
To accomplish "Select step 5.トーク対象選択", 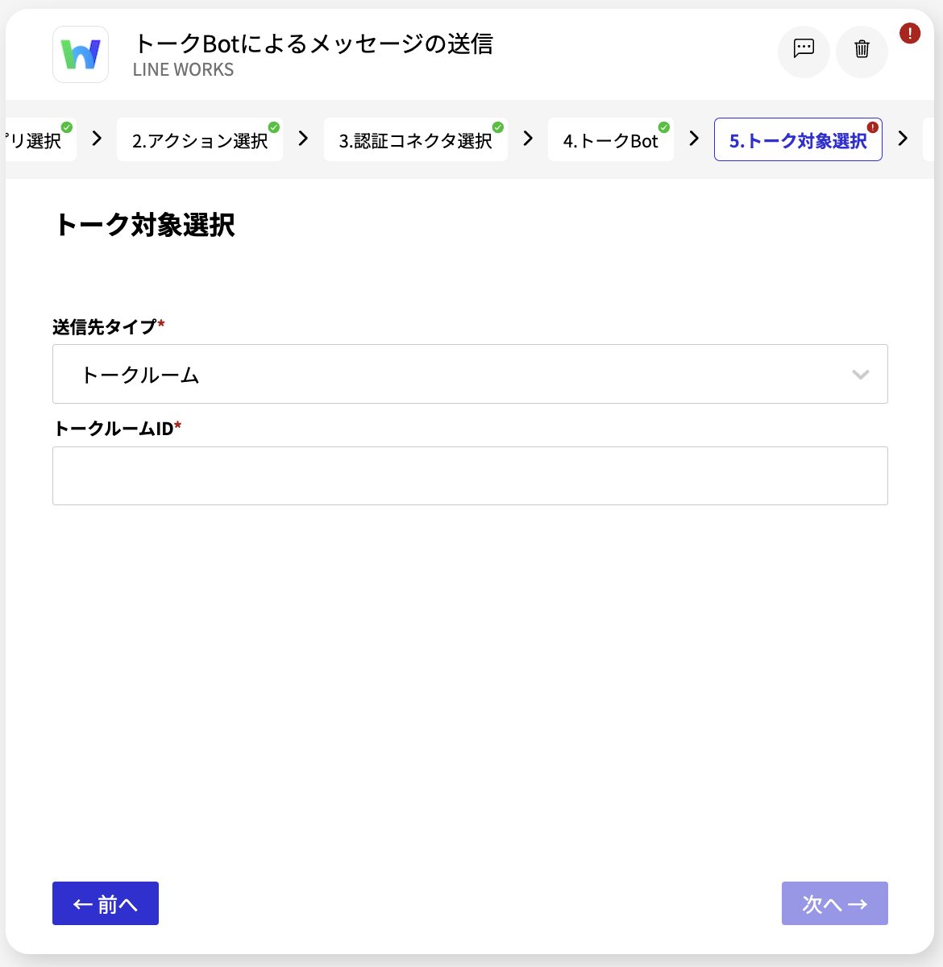I will 798,140.
